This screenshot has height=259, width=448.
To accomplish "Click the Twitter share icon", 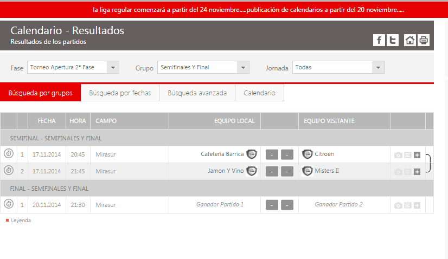I will point(393,40).
